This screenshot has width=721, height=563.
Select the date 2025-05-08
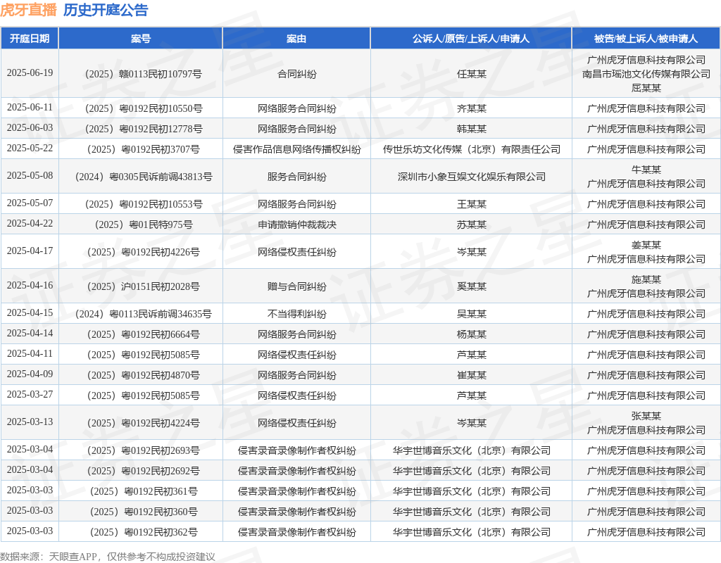pos(30,175)
